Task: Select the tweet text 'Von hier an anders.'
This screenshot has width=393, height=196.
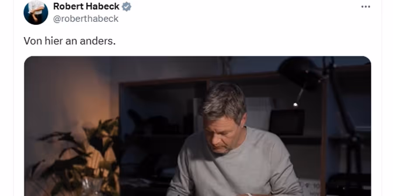Action: pyautogui.click(x=70, y=41)
